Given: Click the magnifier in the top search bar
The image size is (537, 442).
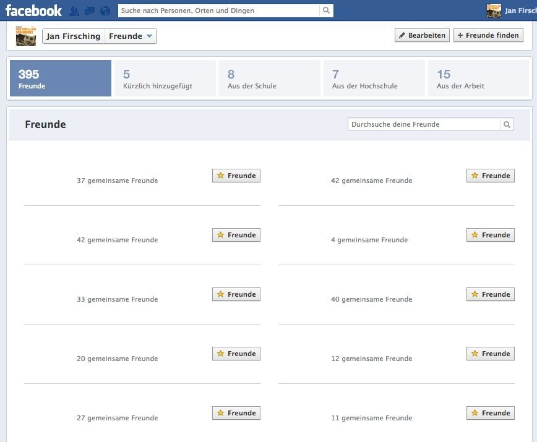Looking at the screenshot, I should pyautogui.click(x=327, y=11).
